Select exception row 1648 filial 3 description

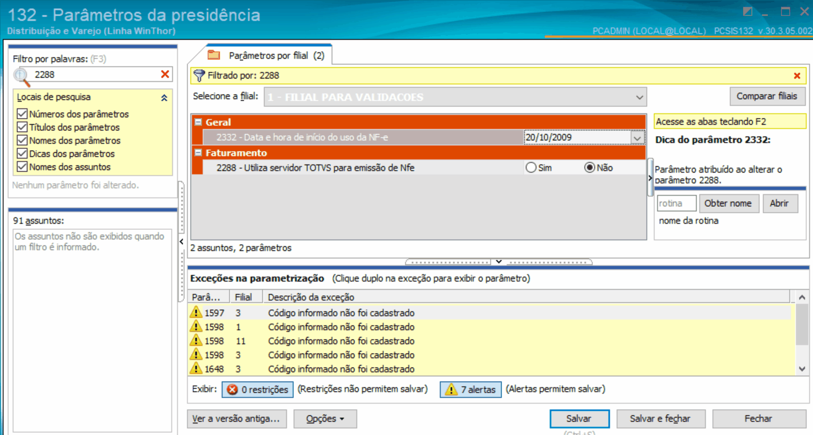(x=342, y=369)
